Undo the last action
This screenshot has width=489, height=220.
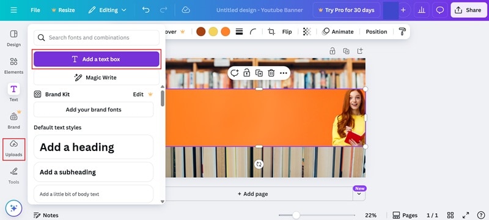click(145, 10)
